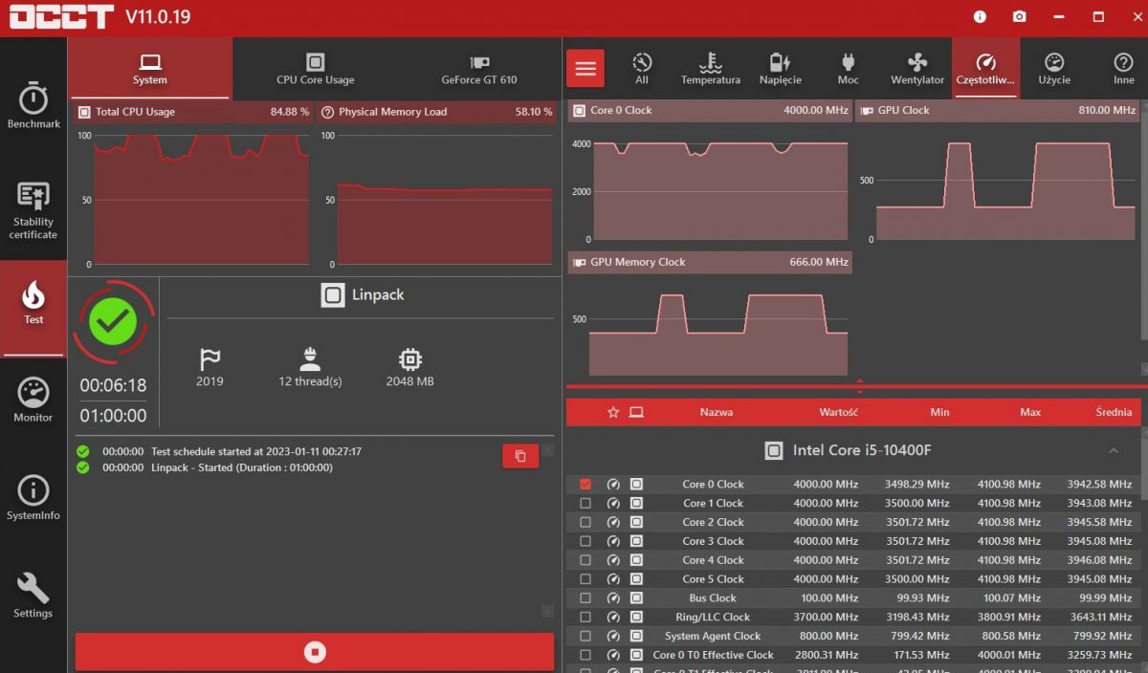Click the green test status checkmark
The image size is (1148, 673).
(113, 322)
